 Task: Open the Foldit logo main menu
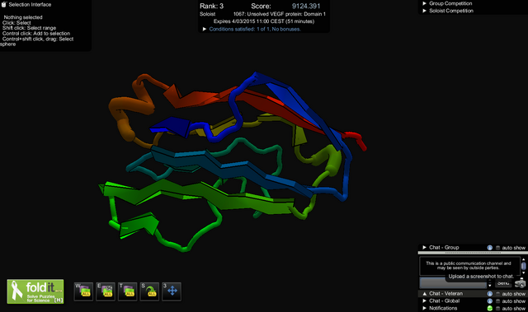click(35, 291)
